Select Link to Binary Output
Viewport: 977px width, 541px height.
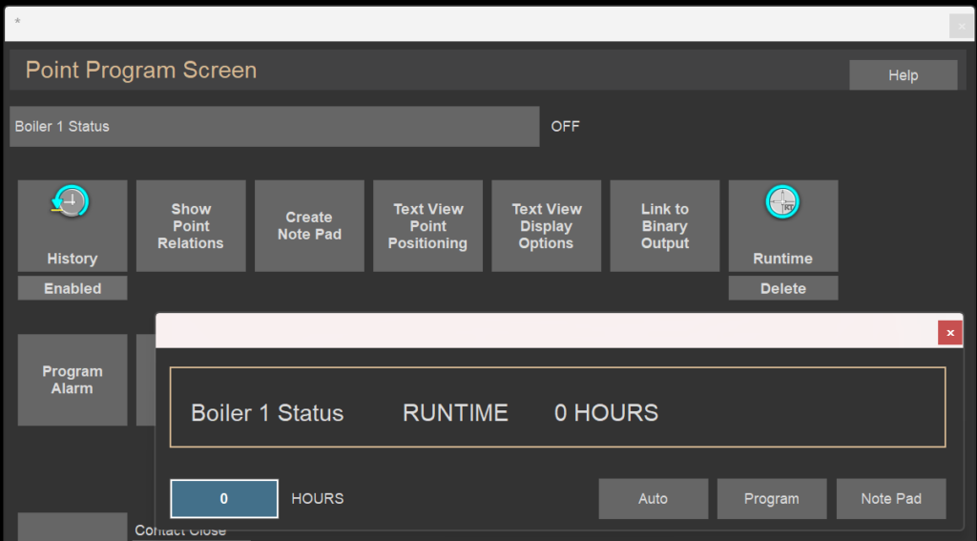coord(665,225)
